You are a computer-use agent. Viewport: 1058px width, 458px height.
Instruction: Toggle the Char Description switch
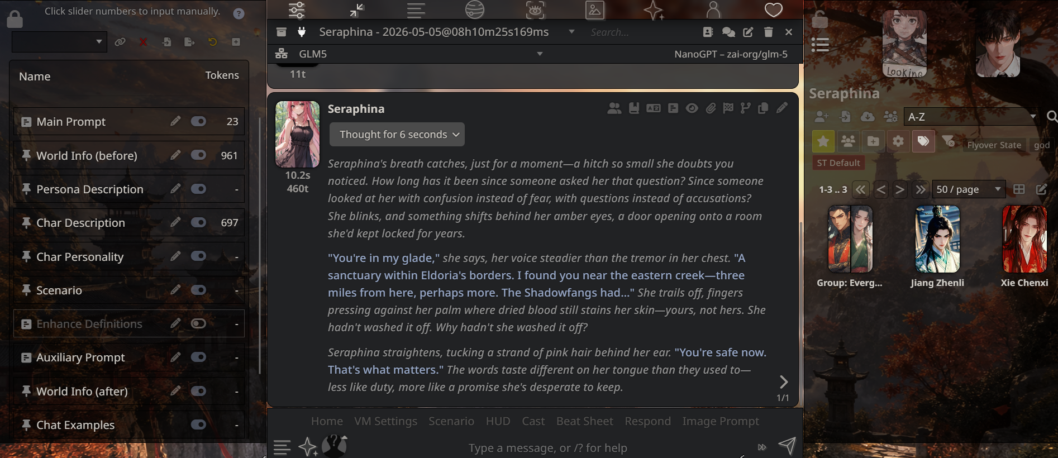pos(198,222)
